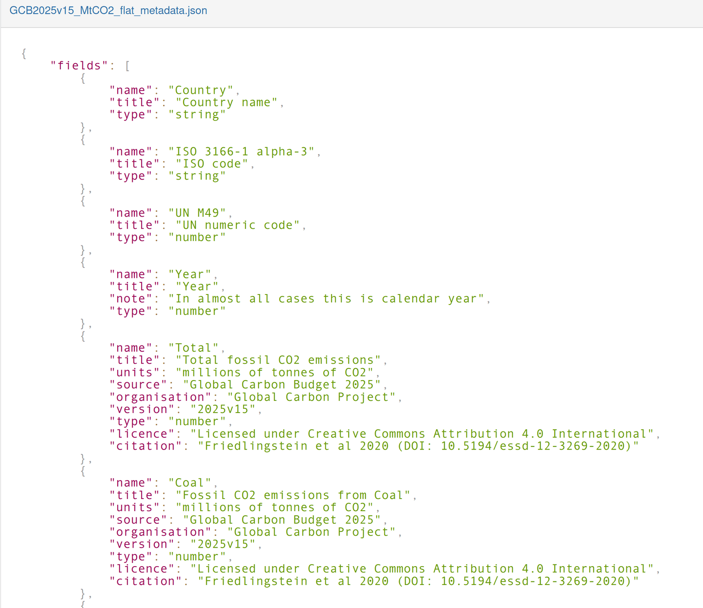Click the "Country" name value
Screen dimensions: 703x608
click(x=201, y=90)
